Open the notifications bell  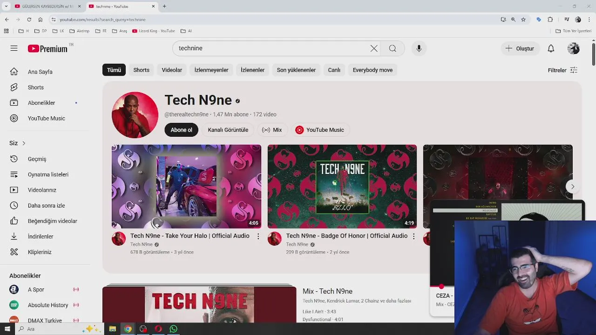pyautogui.click(x=551, y=48)
